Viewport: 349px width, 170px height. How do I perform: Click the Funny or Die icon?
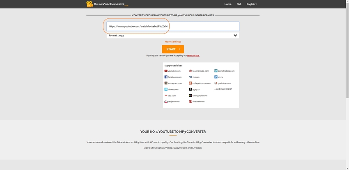click(190, 96)
